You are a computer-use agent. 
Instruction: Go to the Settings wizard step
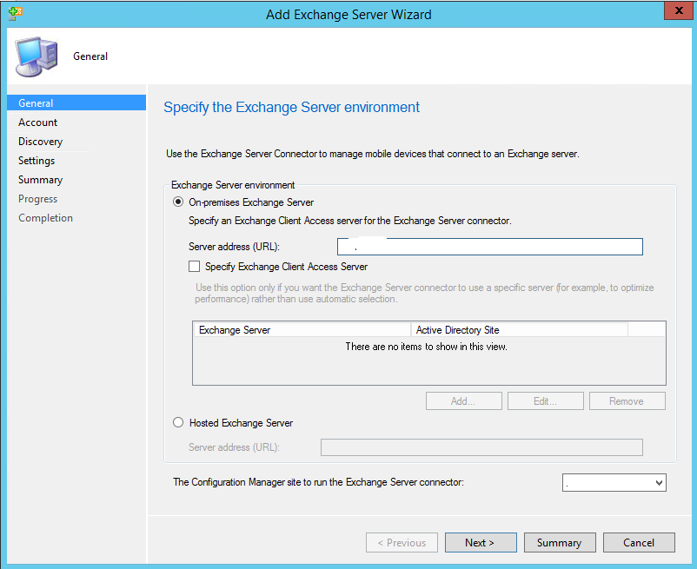36,160
